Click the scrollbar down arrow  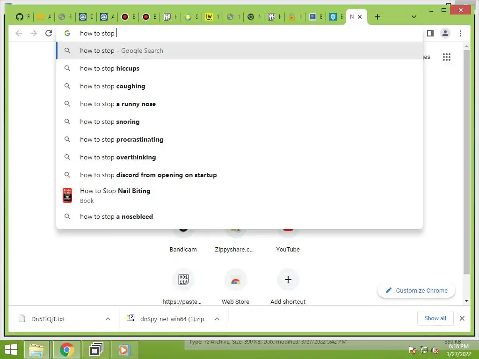pos(466,301)
